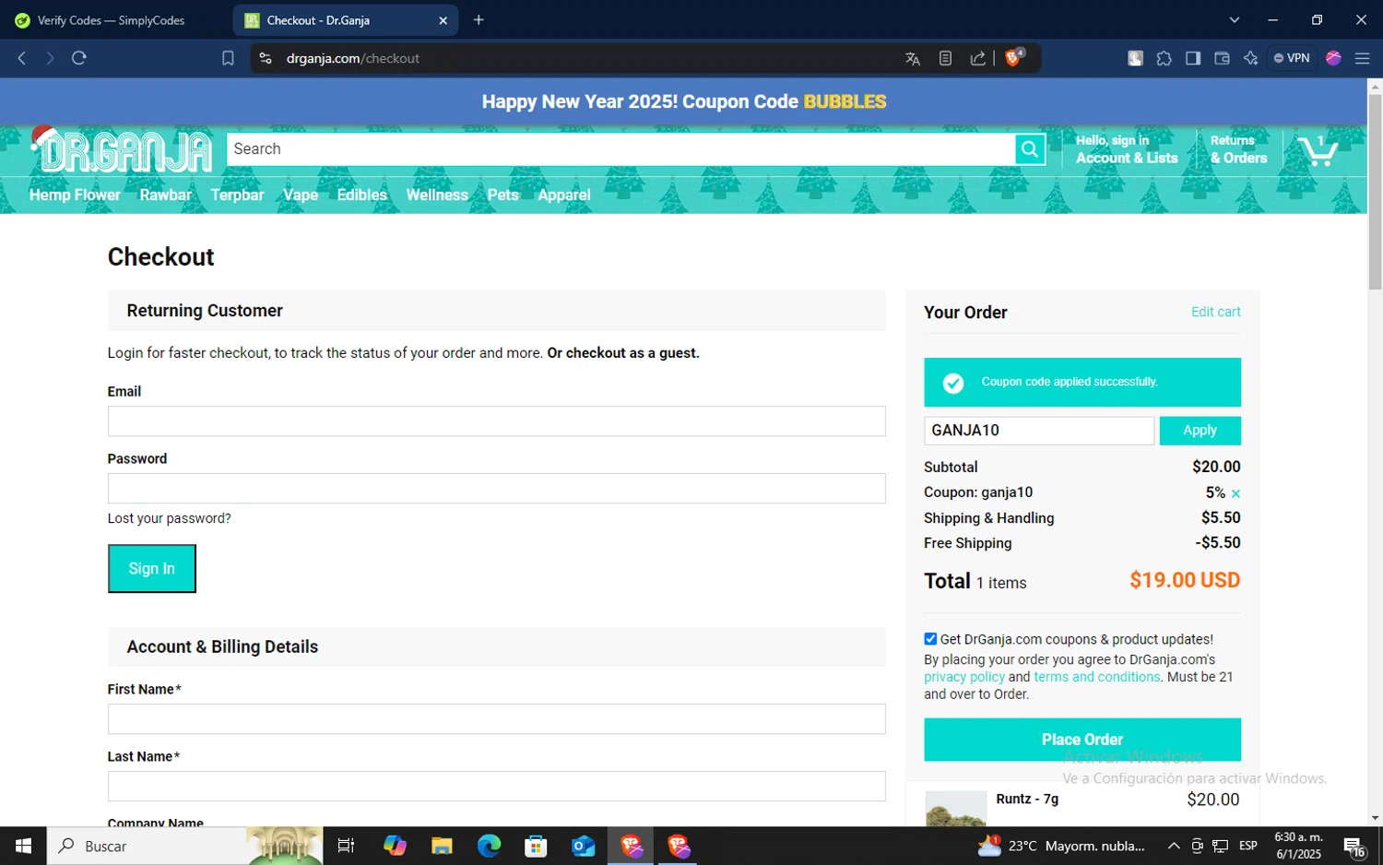Click the page vertical scrollbar thumb

pos(1375,192)
